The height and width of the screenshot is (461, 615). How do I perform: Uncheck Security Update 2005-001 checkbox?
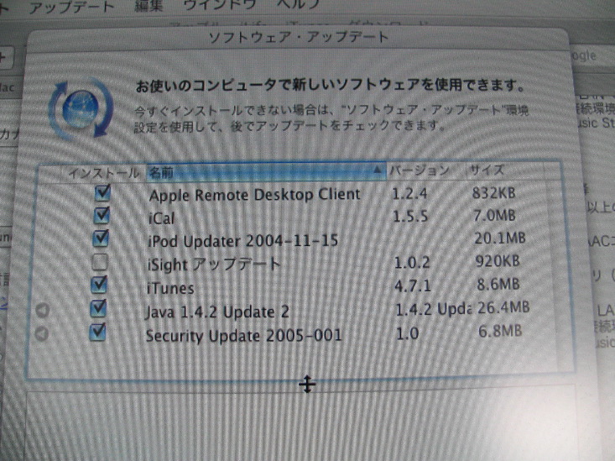[x=97, y=333]
